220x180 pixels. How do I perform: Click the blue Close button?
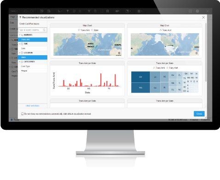coord(199,114)
